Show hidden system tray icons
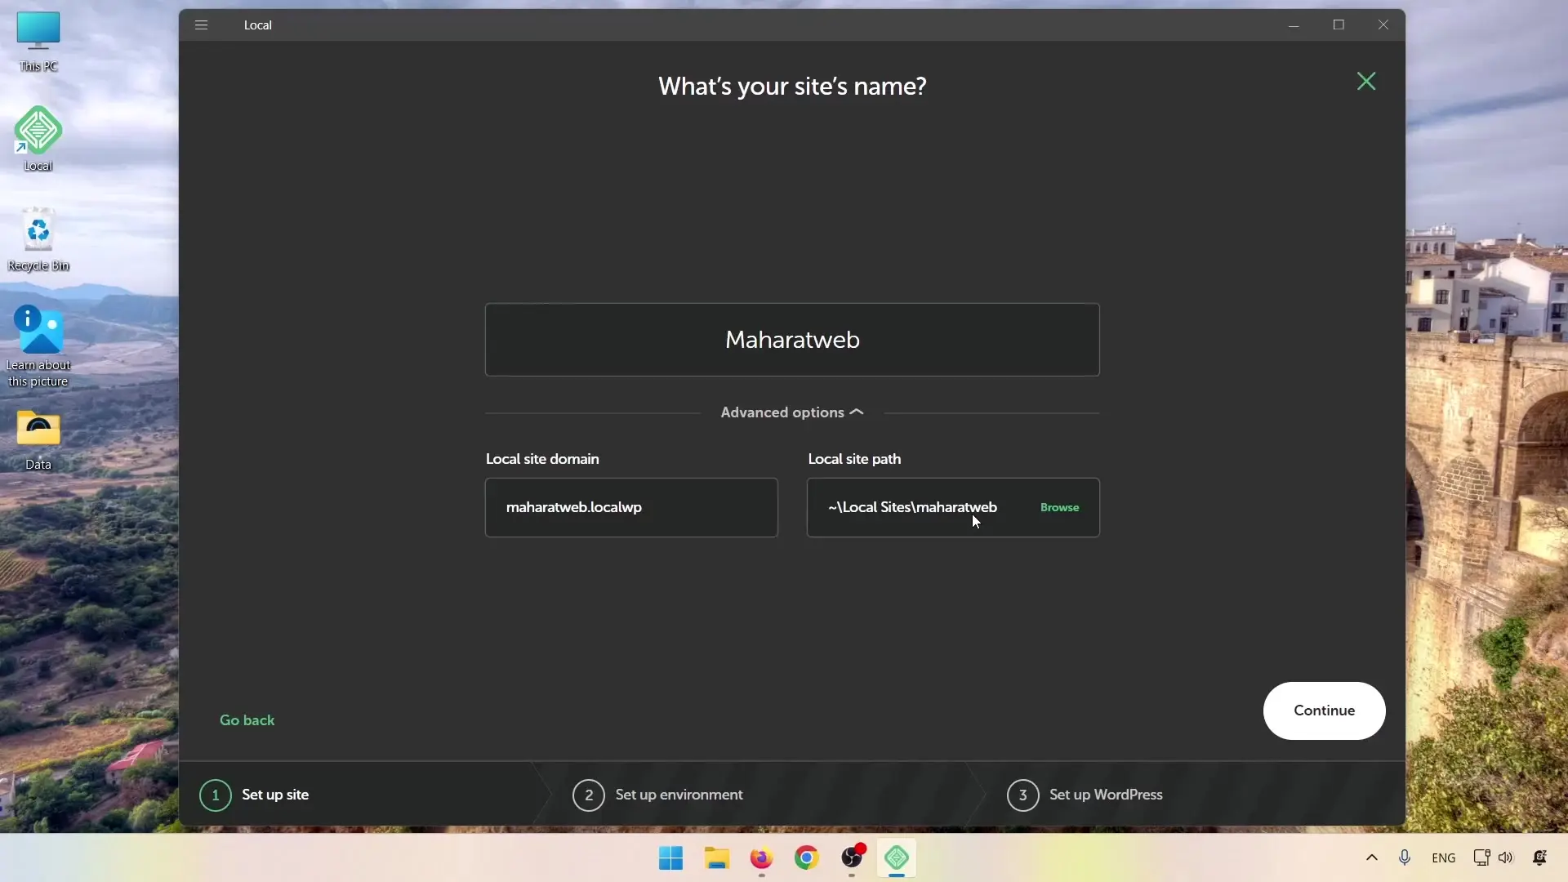The width and height of the screenshot is (1568, 882). coord(1372,857)
